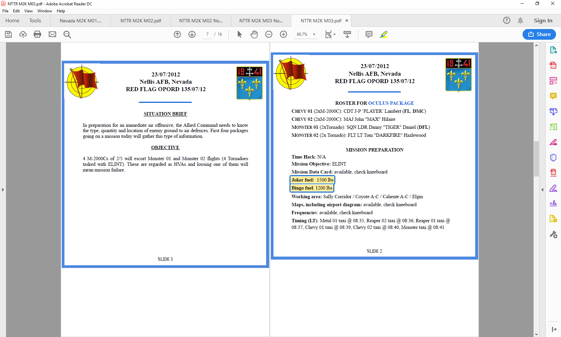This screenshot has height=337, width=561.
Task: Open the Help question mark icon
Action: pos(507,20)
